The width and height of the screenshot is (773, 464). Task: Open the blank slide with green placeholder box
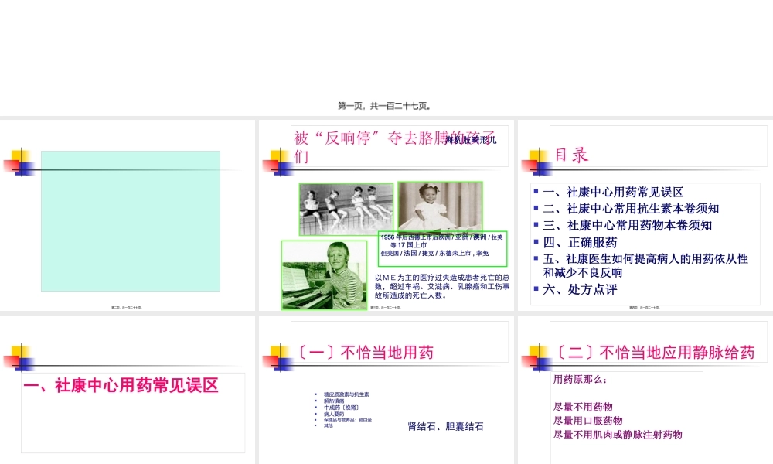tap(128, 217)
